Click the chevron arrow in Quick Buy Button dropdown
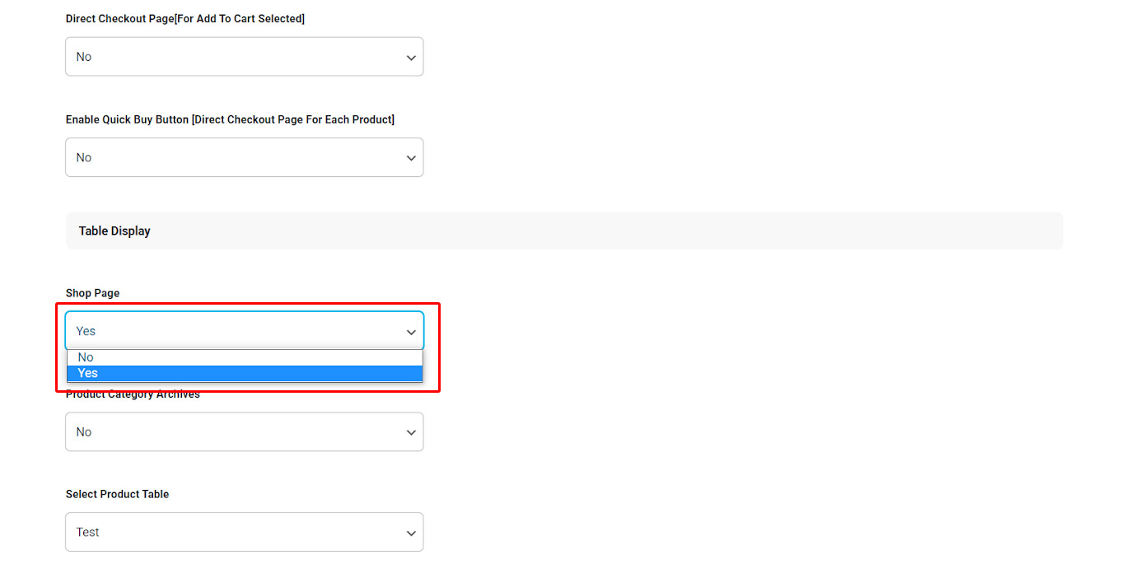Screen dimensions: 1135x578 click(411, 158)
